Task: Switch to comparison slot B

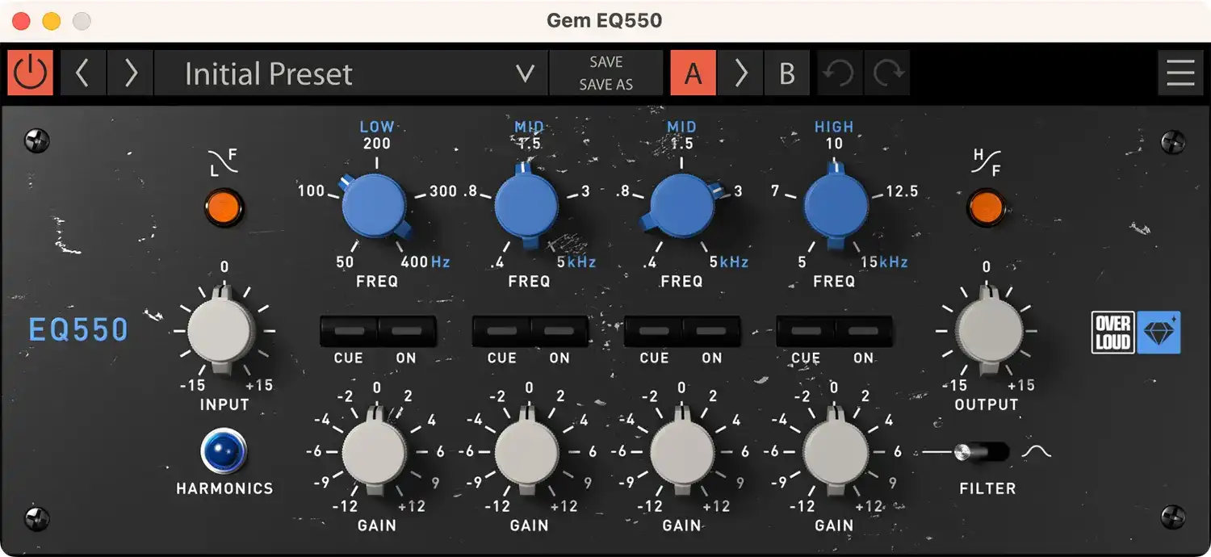Action: 787,73
